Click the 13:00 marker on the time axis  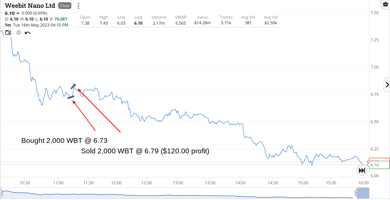[177, 183]
